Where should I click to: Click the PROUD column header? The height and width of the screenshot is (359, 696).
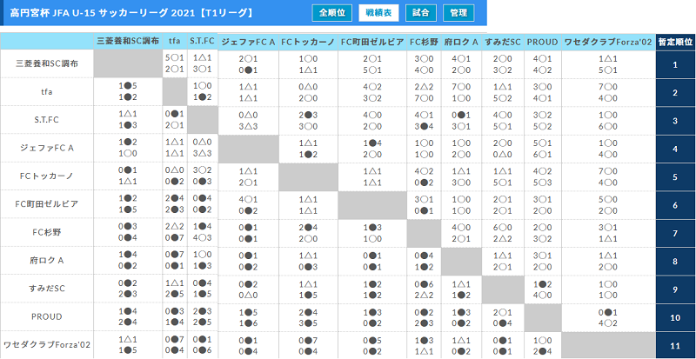tap(542, 42)
